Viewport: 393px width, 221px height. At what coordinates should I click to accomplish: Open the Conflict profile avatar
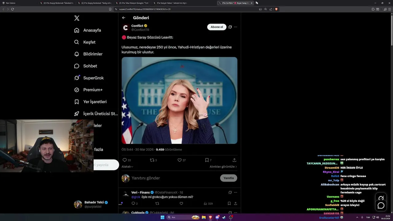[125, 28]
